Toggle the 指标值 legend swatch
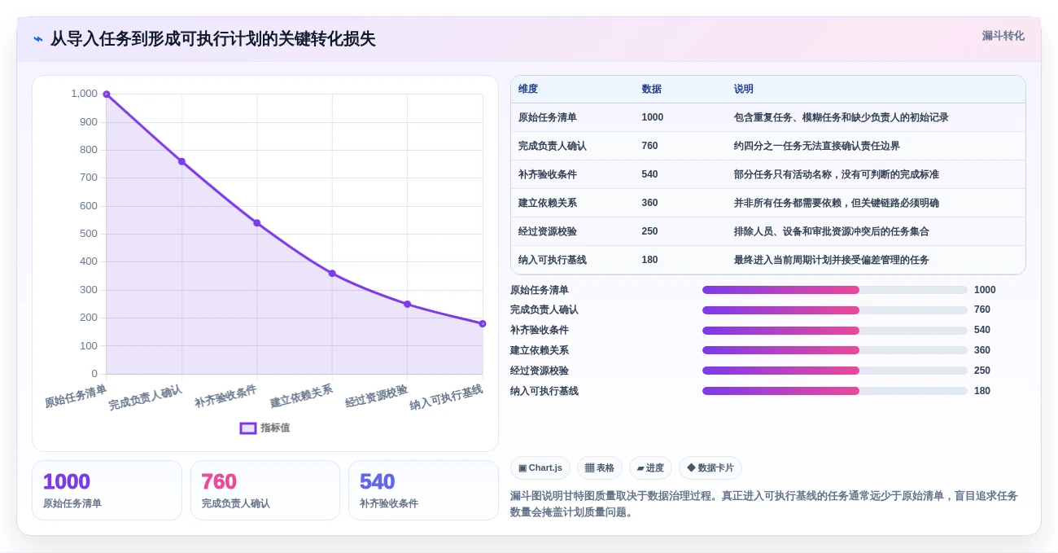This screenshot has width=1058, height=553. coord(248,428)
